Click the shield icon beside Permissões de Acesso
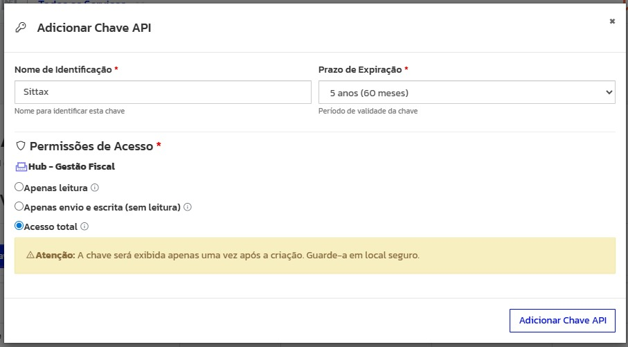The width and height of the screenshot is (628, 347). 20,146
